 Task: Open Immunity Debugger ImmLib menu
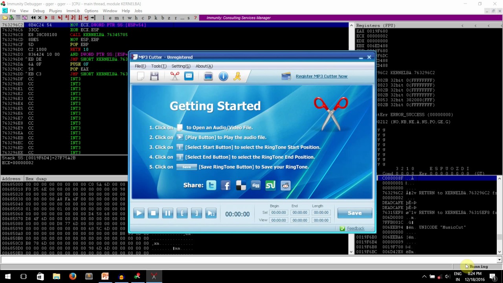[73, 11]
